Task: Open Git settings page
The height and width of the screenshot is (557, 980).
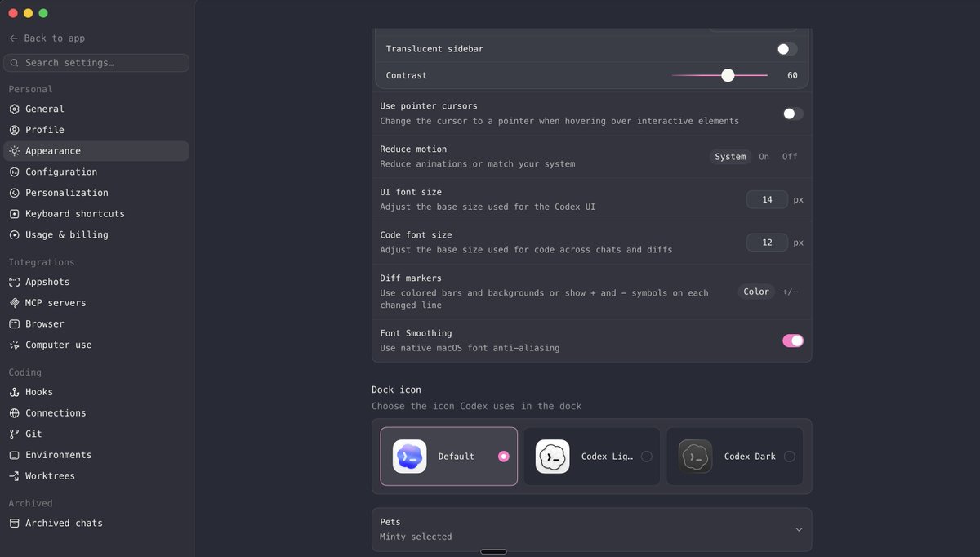Action: click(x=96, y=434)
